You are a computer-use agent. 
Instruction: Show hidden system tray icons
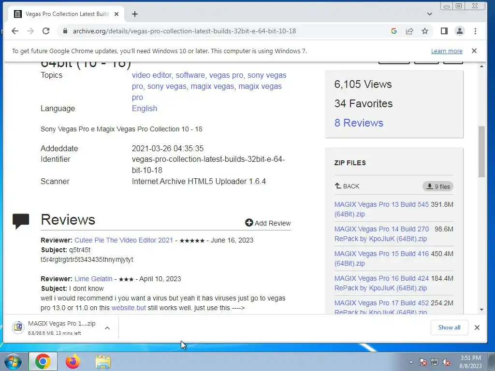pos(411,362)
